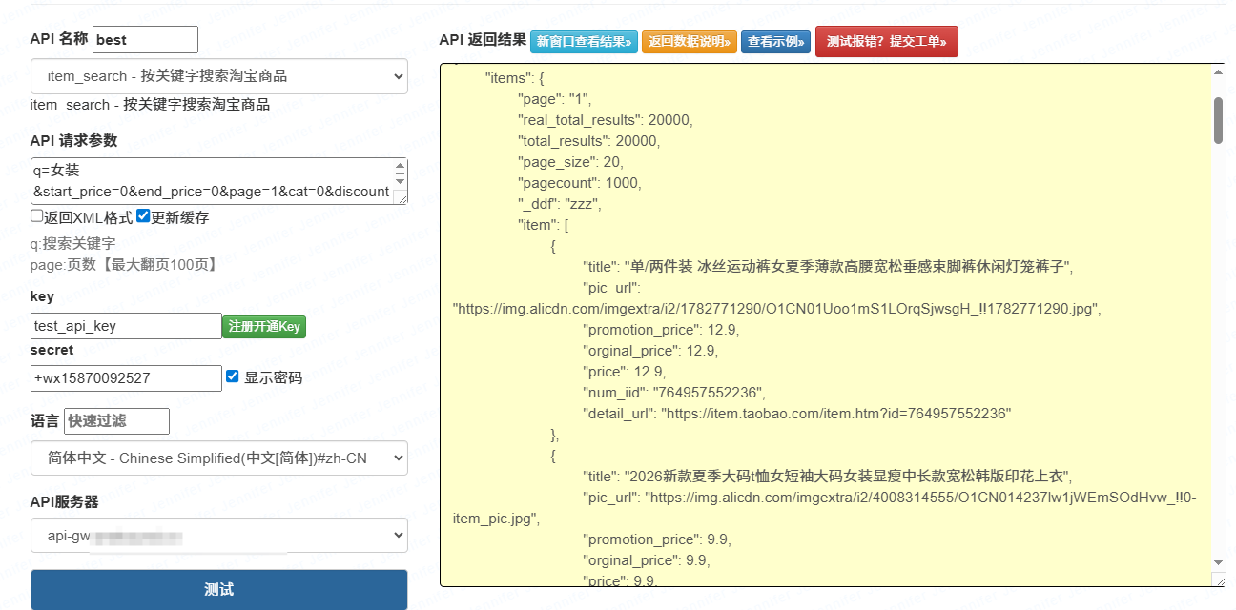Click the API 名称 input containing best
Image resolution: width=1236 pixels, height=610 pixels.
click(x=145, y=39)
